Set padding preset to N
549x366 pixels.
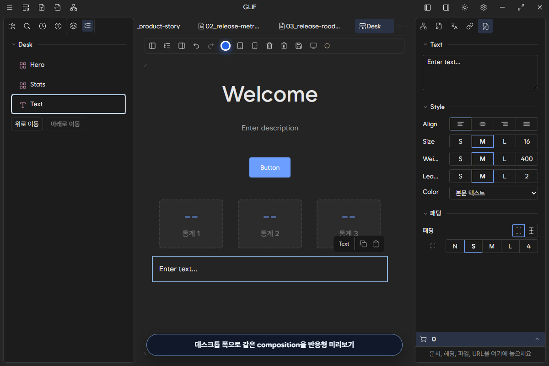click(x=455, y=246)
